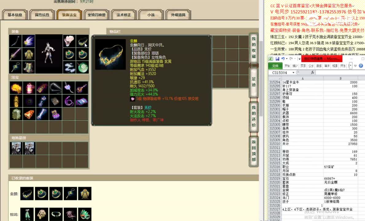Image resolution: width=365 pixels, height=221 pixels.
Task: Expand the Excel Name Box dropdown
Action: [x=293, y=72]
